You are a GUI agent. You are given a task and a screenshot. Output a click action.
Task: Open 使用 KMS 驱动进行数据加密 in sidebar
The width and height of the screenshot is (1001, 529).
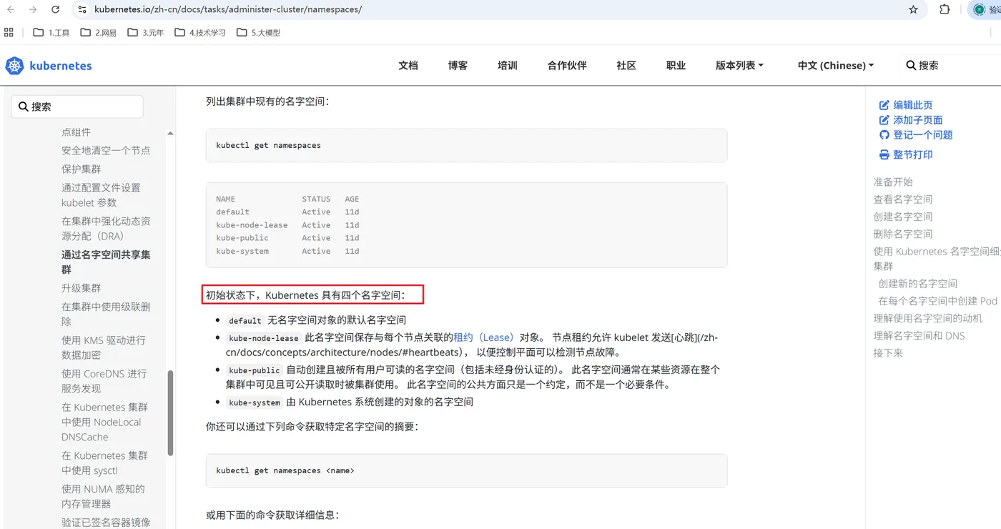click(104, 347)
